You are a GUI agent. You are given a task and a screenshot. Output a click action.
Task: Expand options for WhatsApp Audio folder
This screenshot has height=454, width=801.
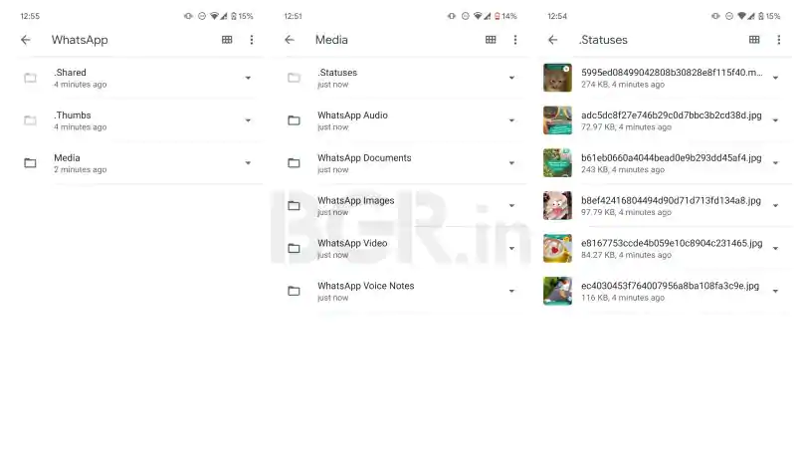511,120
